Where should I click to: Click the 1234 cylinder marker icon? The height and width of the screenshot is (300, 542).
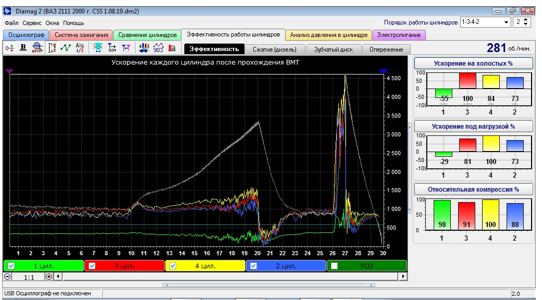(x=112, y=48)
